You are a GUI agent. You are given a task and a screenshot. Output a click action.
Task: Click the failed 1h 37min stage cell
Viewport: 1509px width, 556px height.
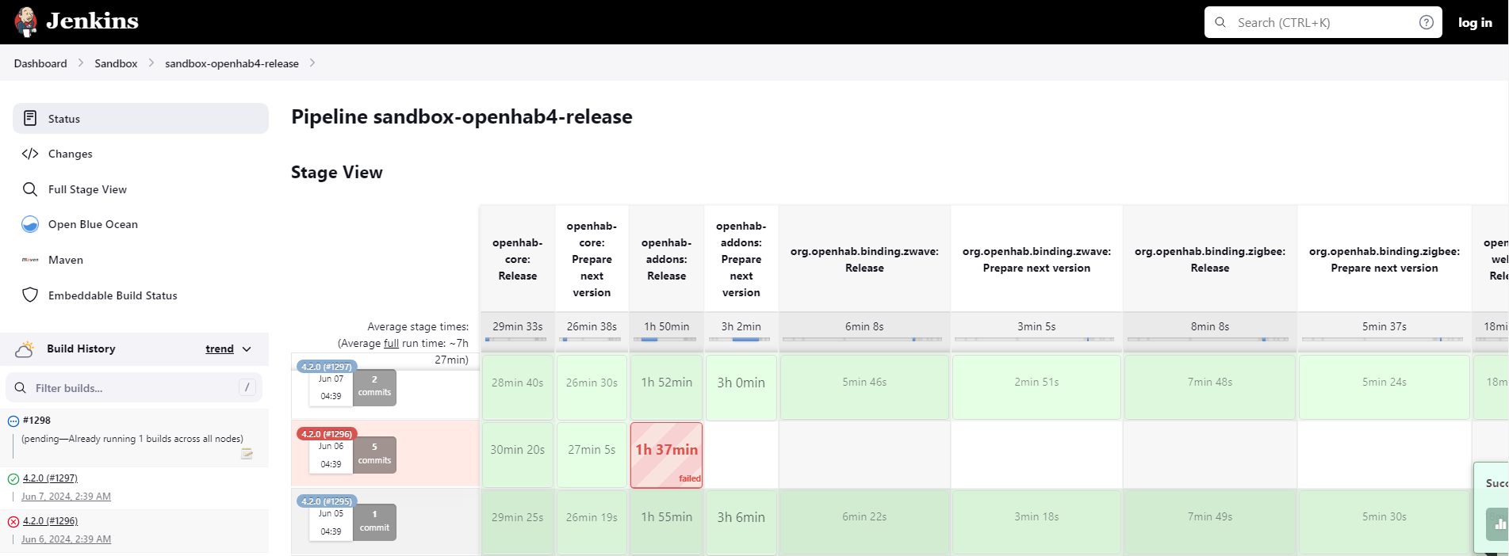(x=666, y=455)
